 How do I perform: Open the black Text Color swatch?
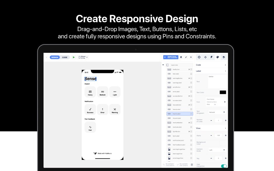pos(223,92)
